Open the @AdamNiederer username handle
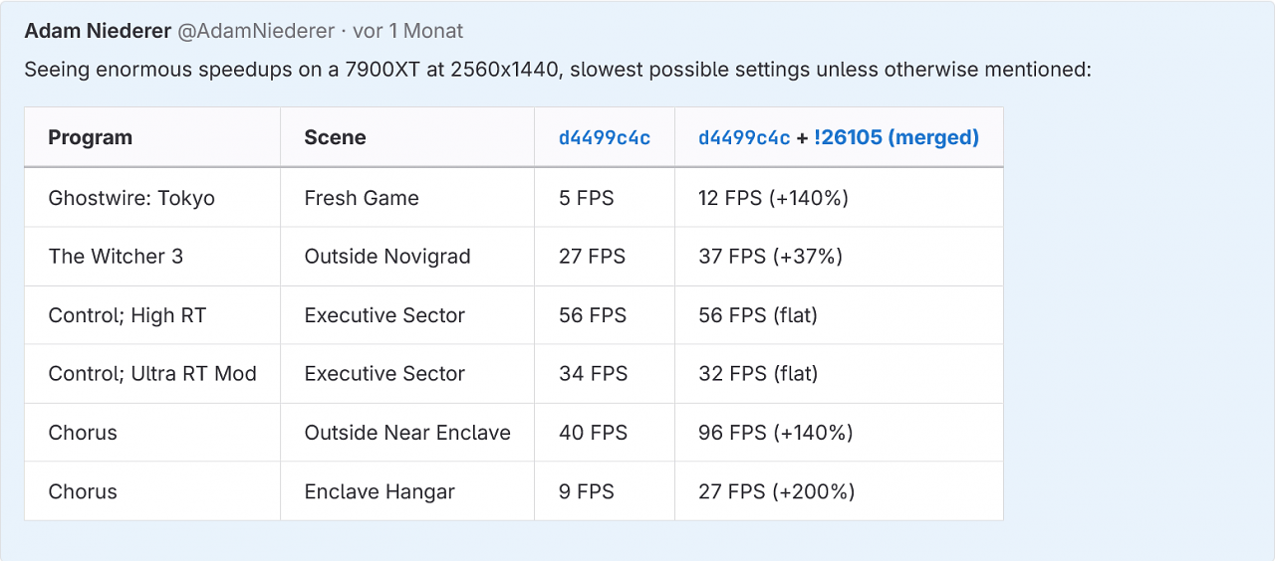Viewport: 1275px width, 561px height. pyautogui.click(x=256, y=31)
